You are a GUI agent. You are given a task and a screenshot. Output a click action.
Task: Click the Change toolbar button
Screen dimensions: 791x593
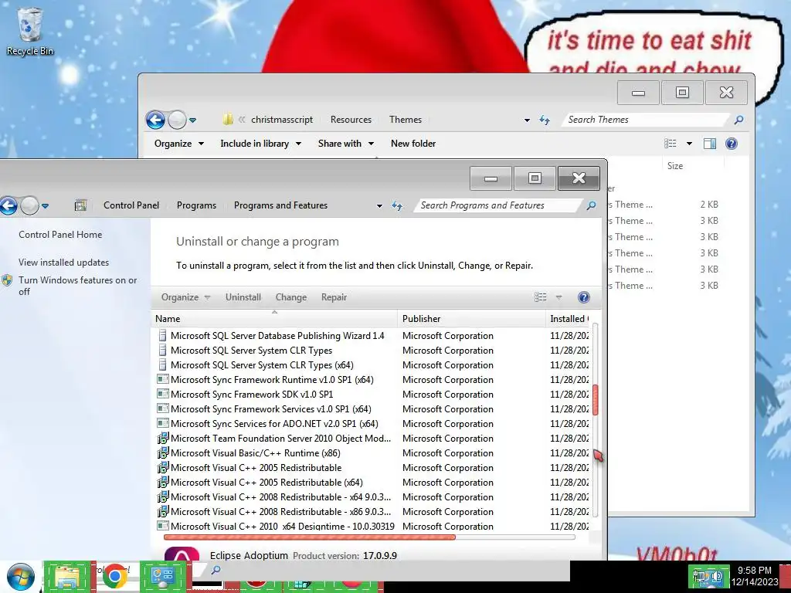[291, 297]
